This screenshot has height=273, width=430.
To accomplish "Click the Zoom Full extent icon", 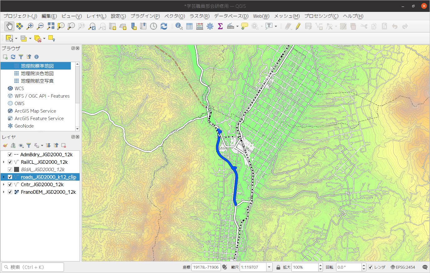I will point(51,27).
